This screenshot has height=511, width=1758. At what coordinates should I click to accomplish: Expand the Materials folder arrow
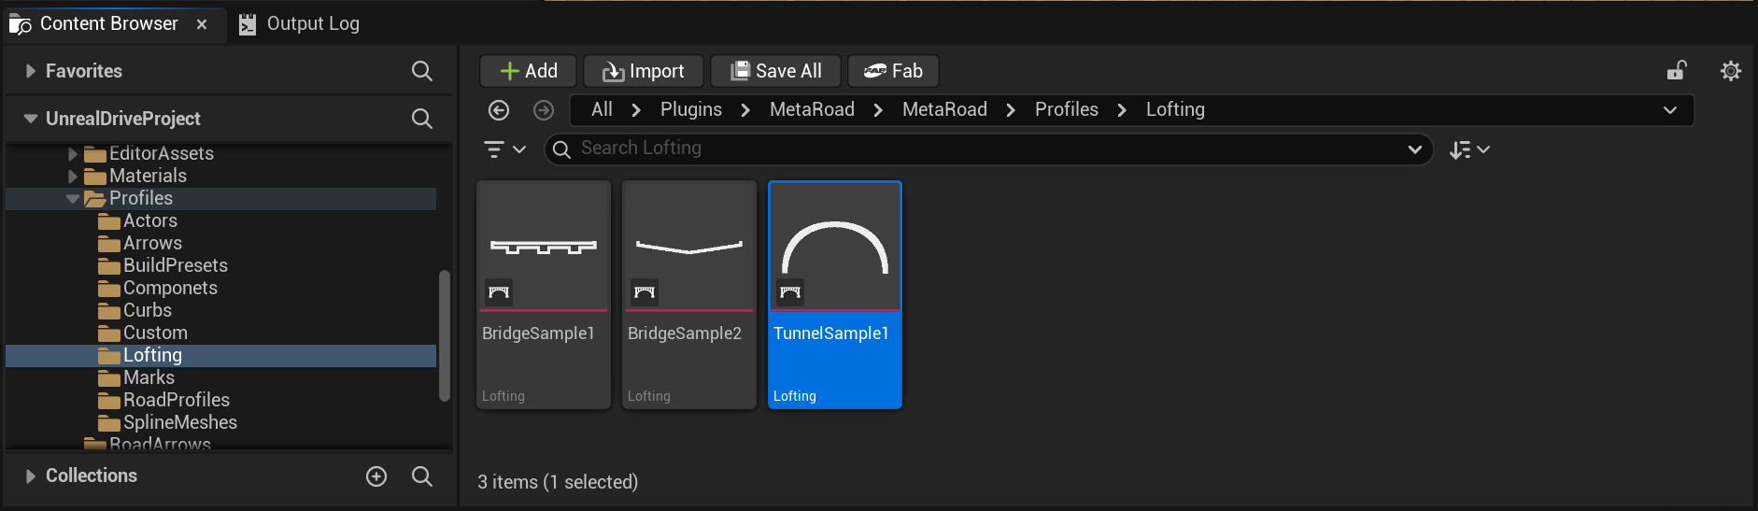click(73, 176)
